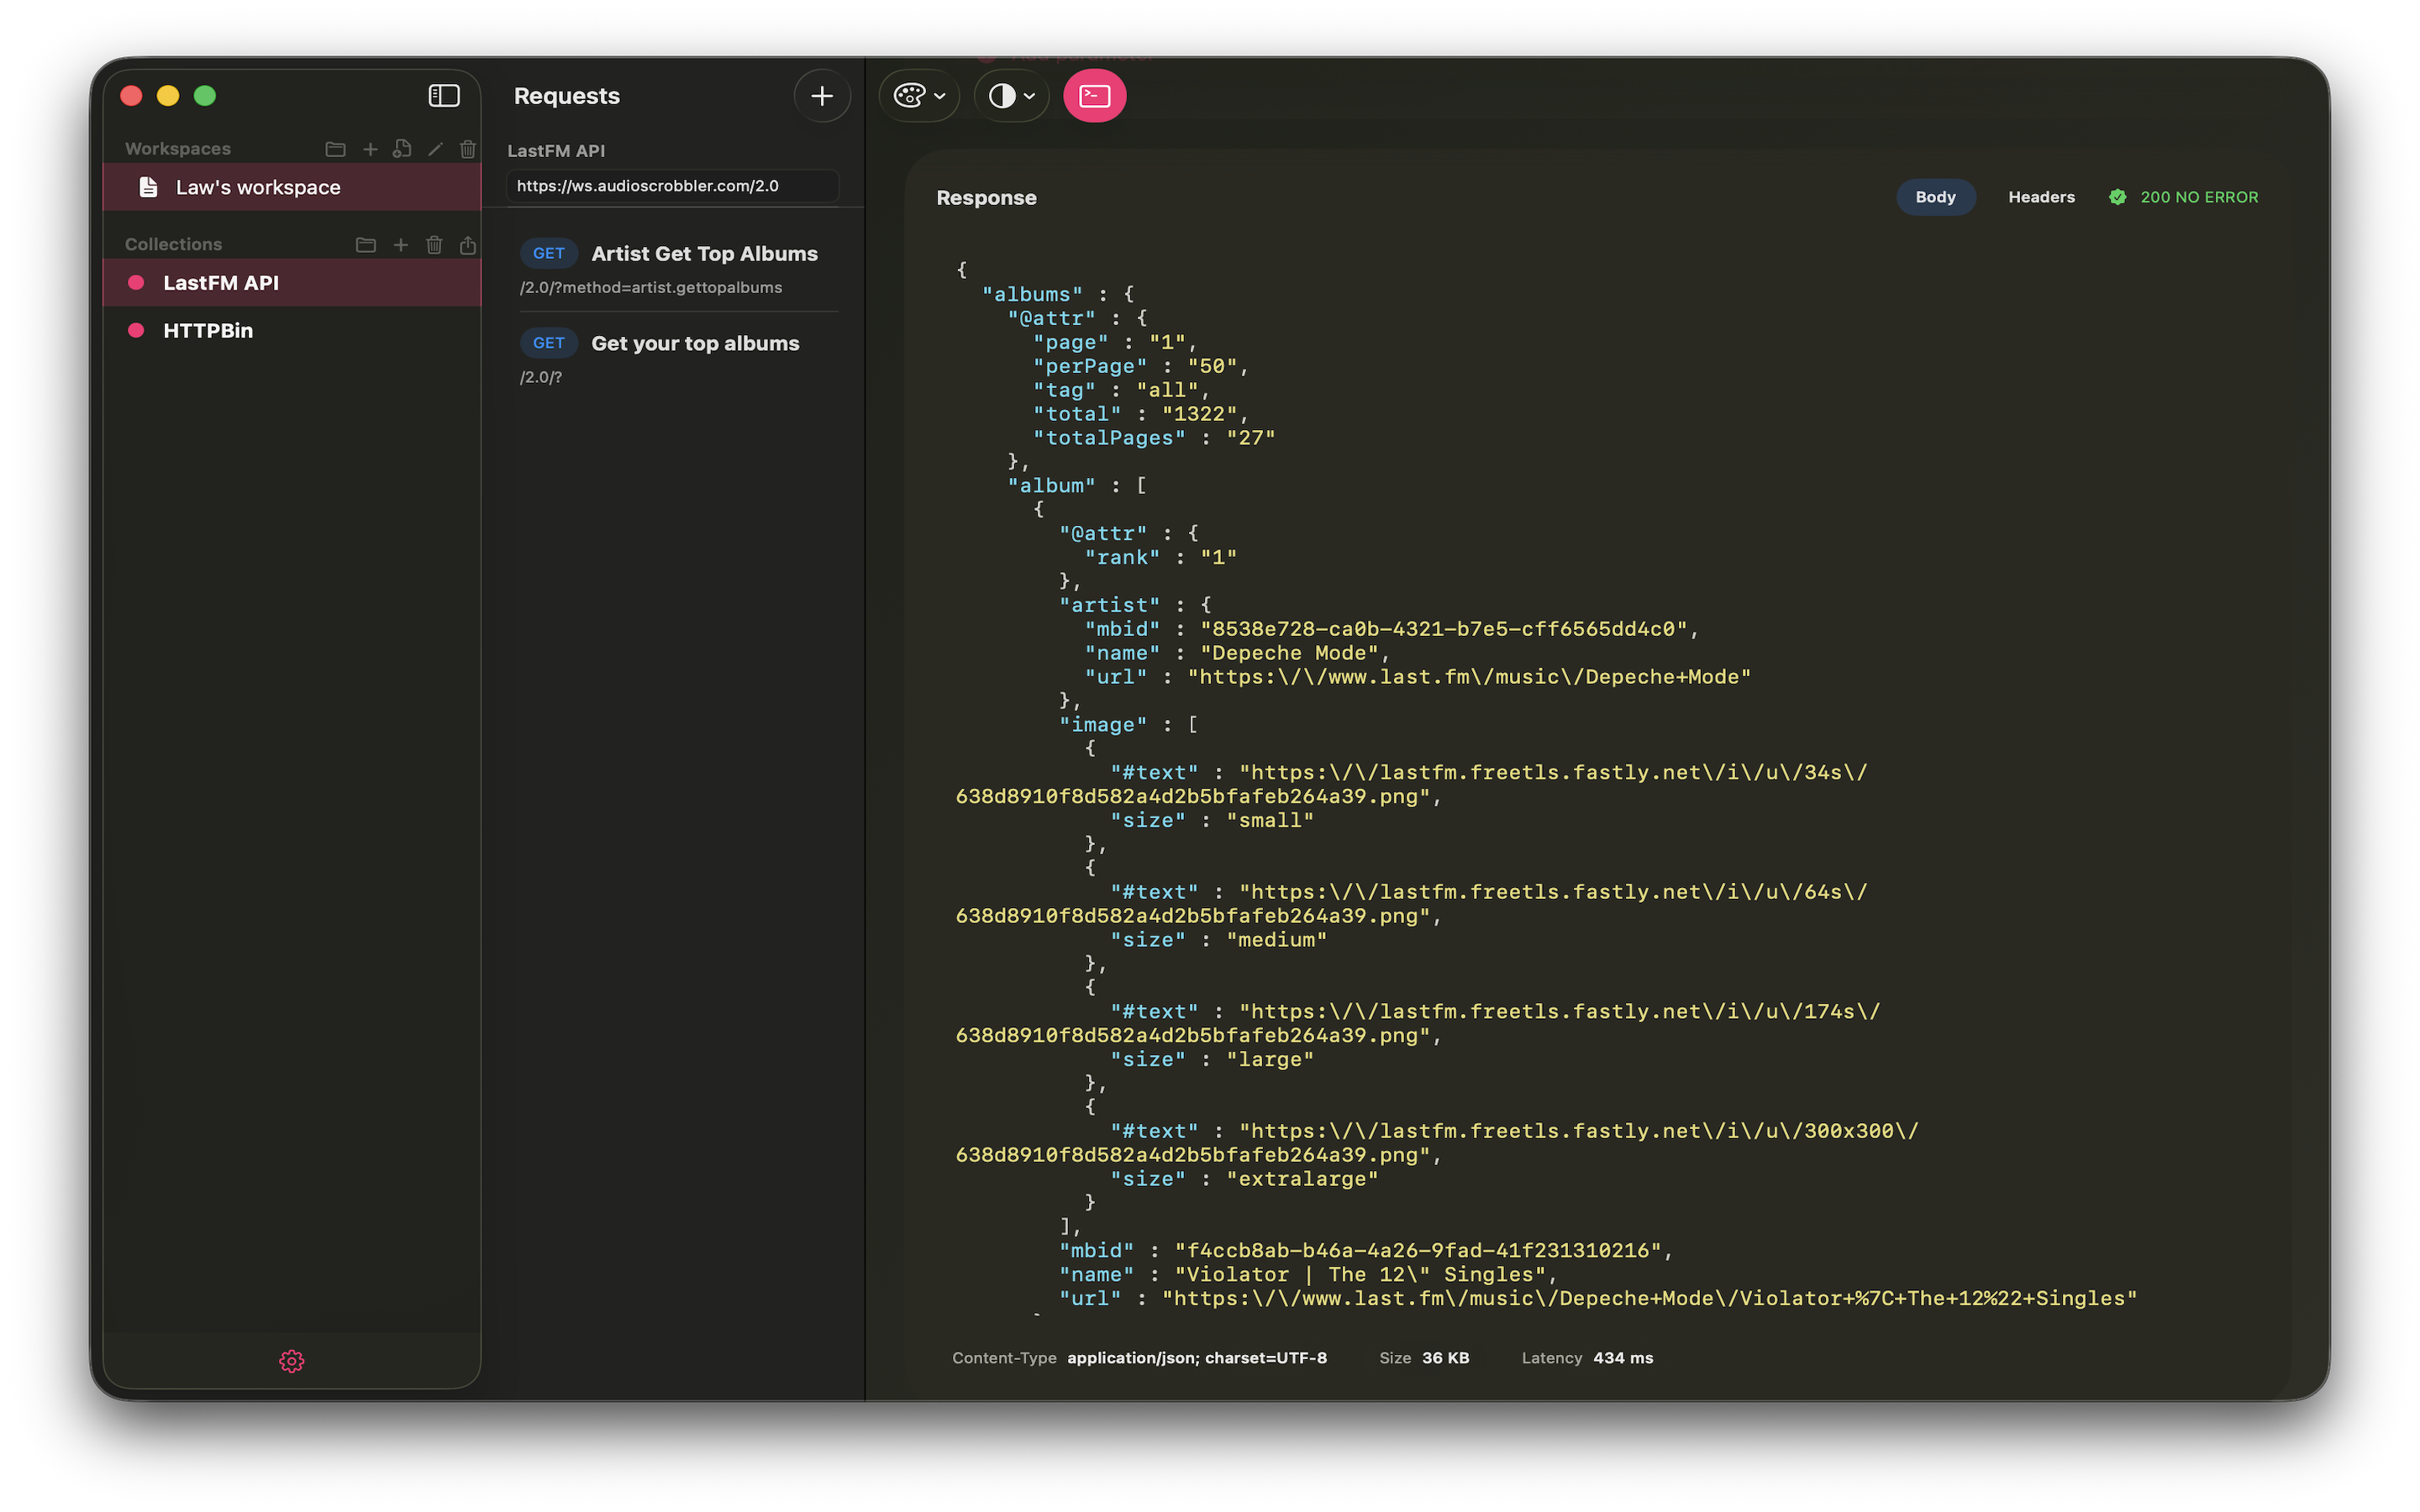2420x1512 pixels.
Task: Edit the workspace name with the pencil icon
Action: 435,148
